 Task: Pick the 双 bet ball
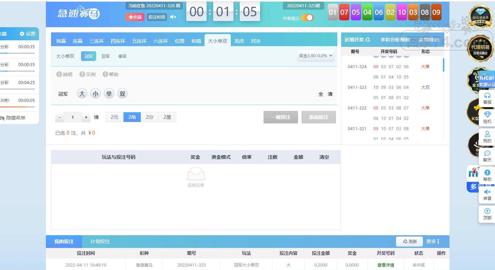tap(122, 94)
